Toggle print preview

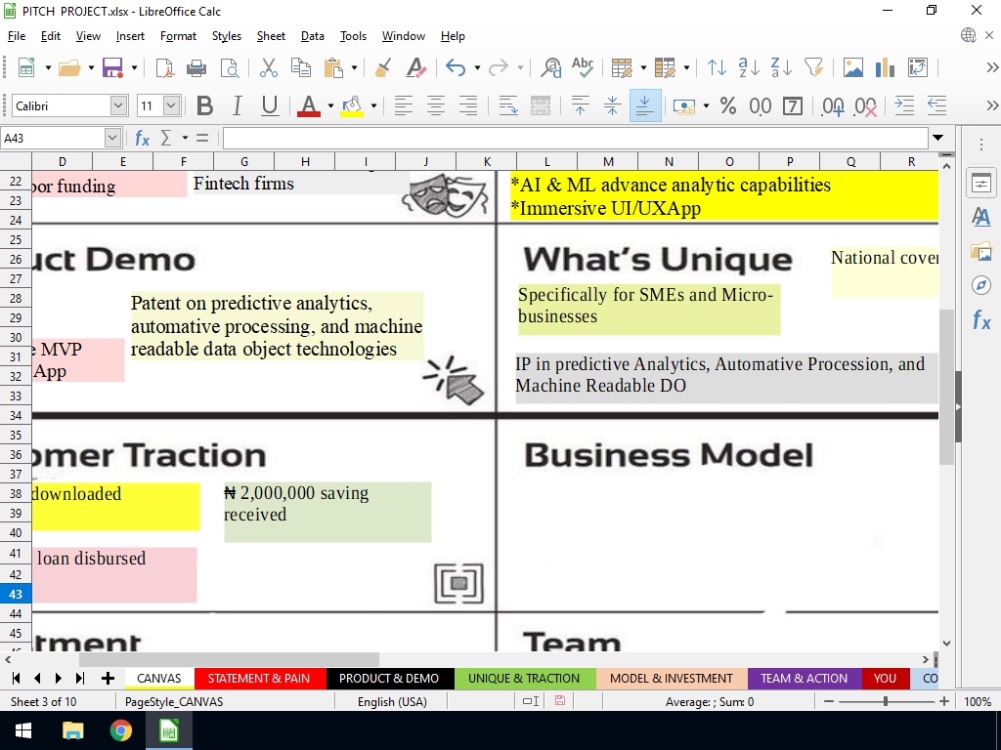[229, 67]
